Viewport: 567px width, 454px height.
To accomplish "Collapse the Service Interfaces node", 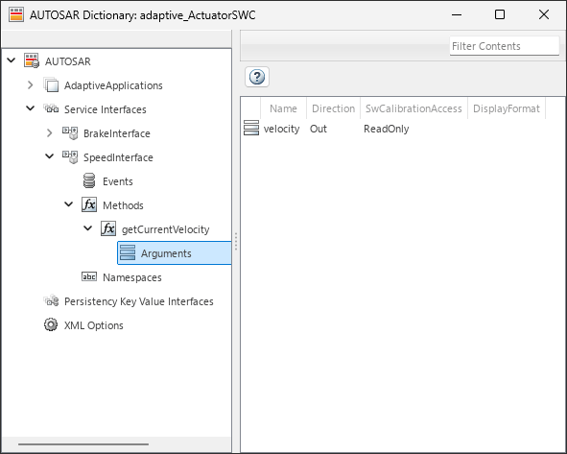I will tap(31, 108).
